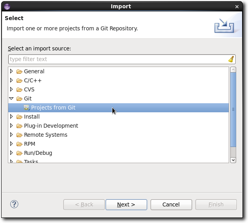The height and width of the screenshot is (223, 248).
Task: Click the Eclipse icon in title bar
Action: [x=6, y=6]
